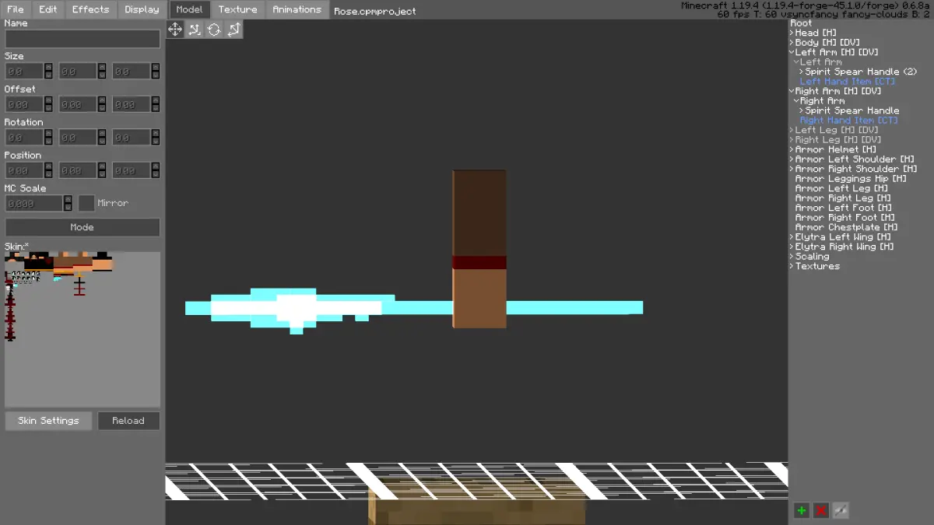Click the MC Scale value field
Screen dimensions: 934x525
click(34, 203)
